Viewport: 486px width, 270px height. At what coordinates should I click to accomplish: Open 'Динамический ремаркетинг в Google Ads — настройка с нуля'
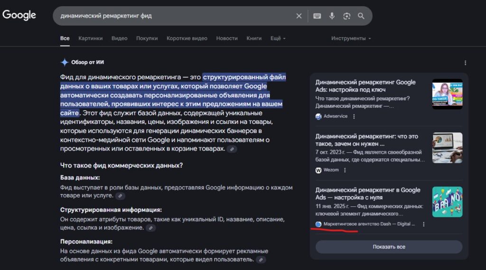[368, 194]
